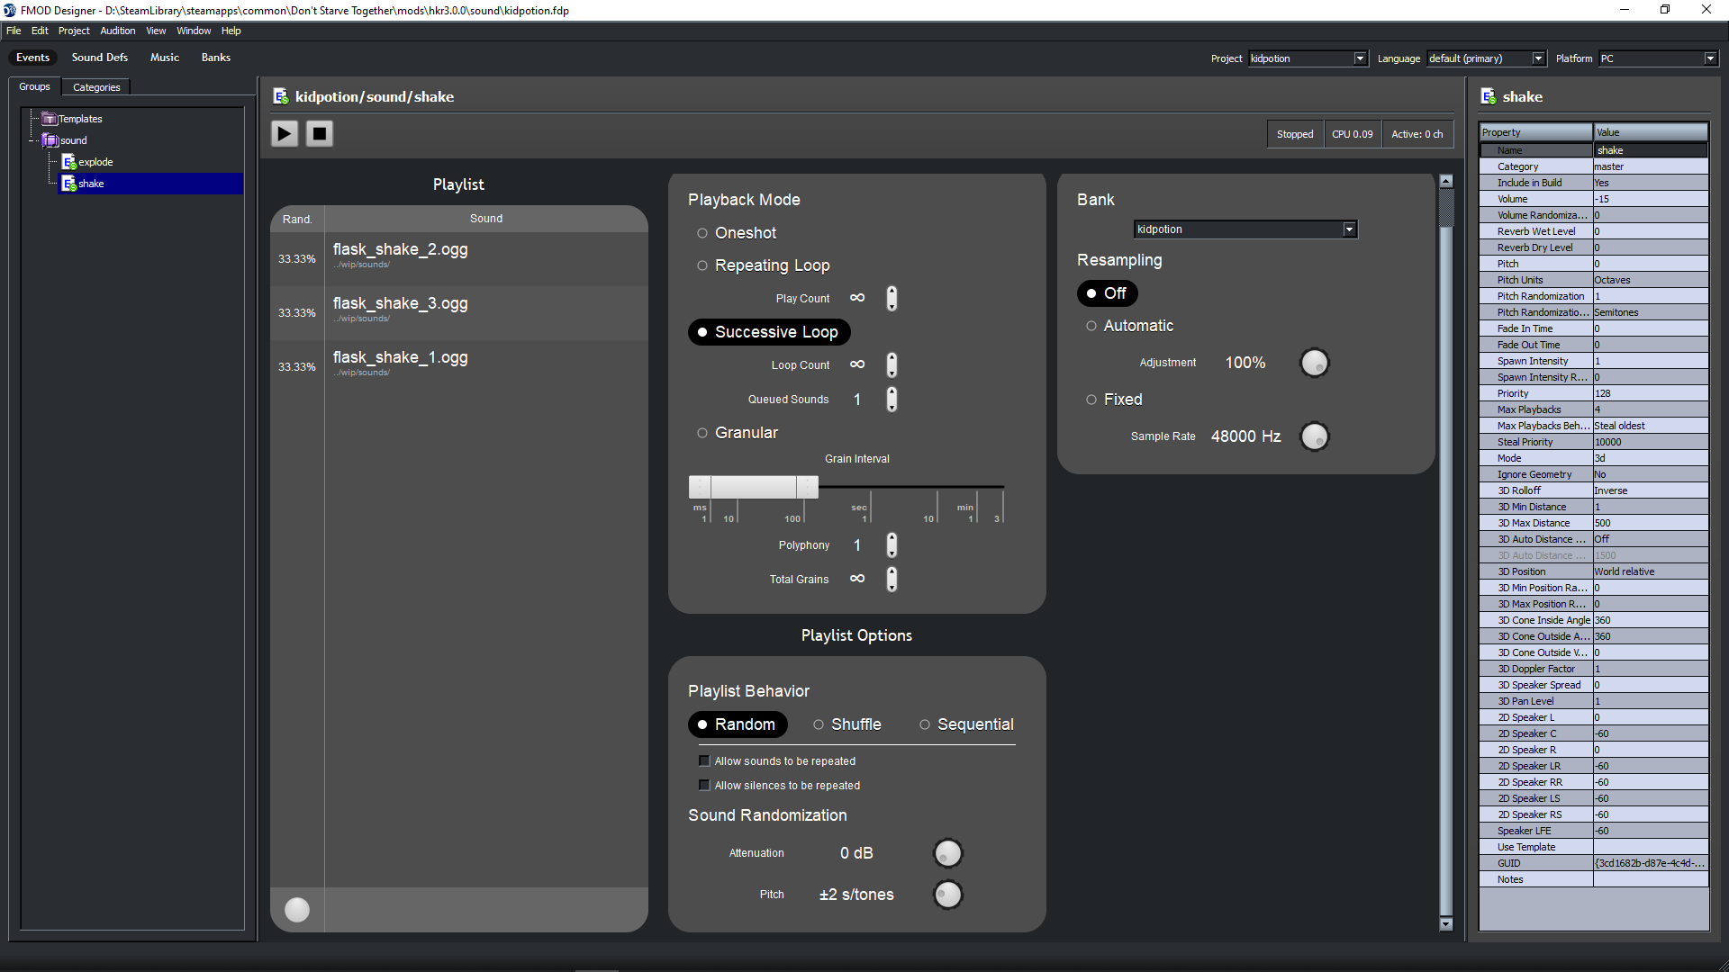Screen dimensions: 1729x972
Task: Click the Sample Rate knob
Action: pyautogui.click(x=1314, y=436)
